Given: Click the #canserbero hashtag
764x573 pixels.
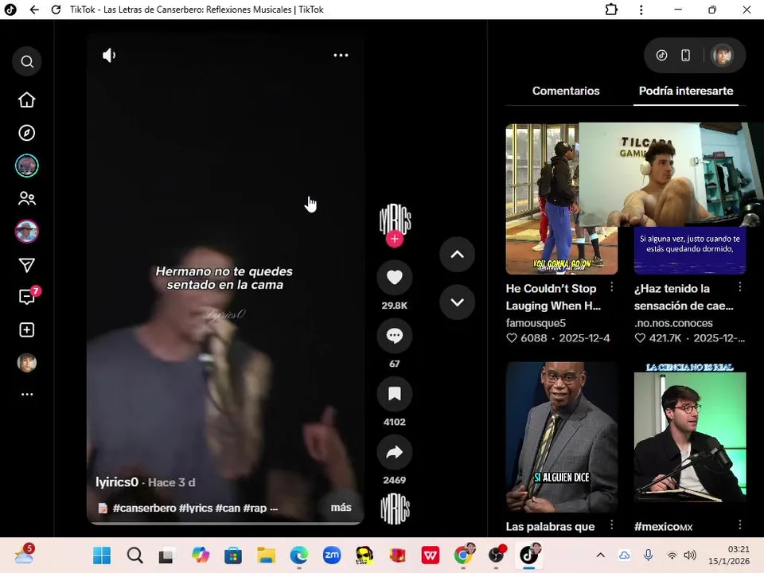Looking at the screenshot, I should [144, 508].
